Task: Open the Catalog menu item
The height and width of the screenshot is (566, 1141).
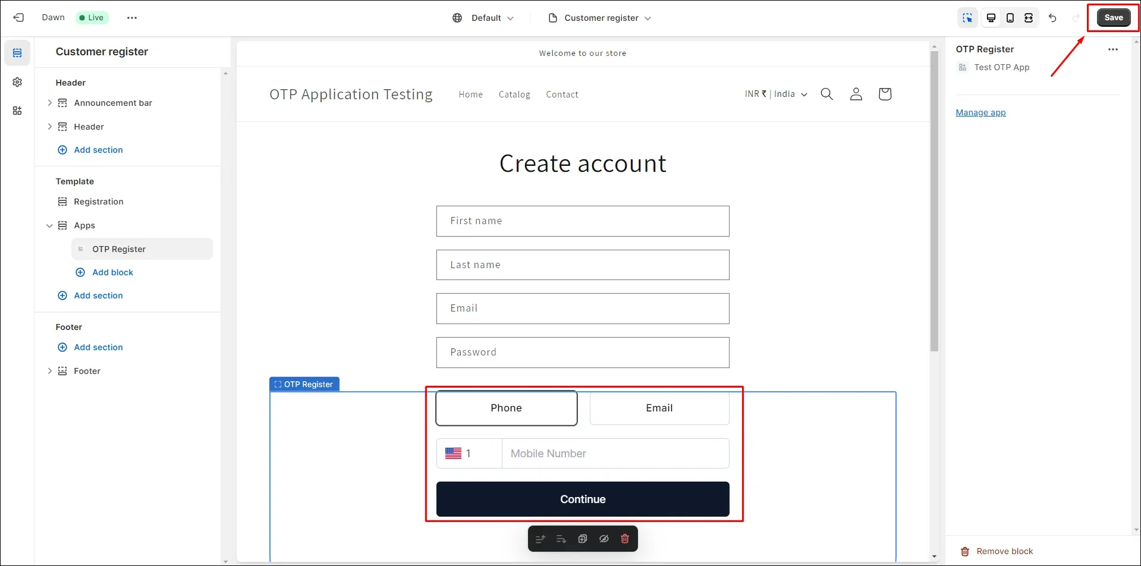Action: pyautogui.click(x=514, y=95)
